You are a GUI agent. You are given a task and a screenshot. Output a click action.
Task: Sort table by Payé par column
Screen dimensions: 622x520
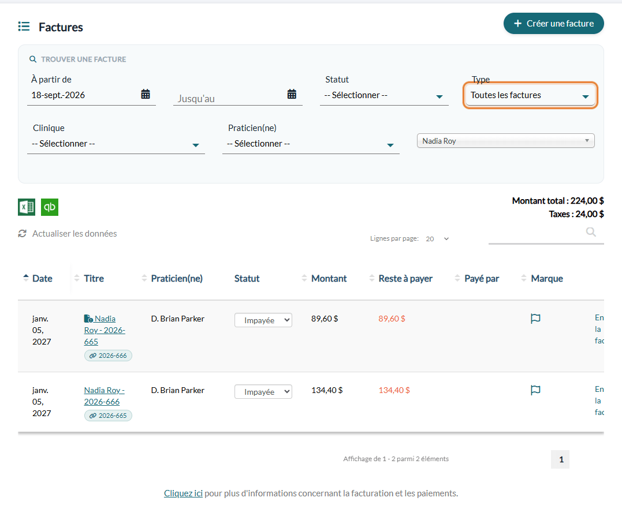[x=477, y=278]
